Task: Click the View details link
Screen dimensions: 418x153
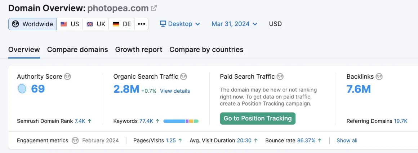Action: (175, 91)
